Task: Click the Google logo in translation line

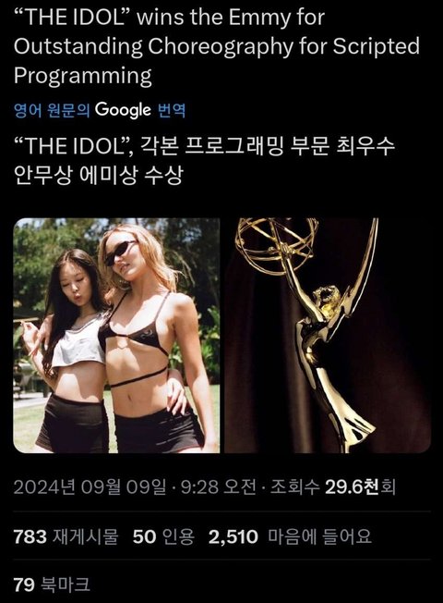Action: pyautogui.click(x=123, y=110)
